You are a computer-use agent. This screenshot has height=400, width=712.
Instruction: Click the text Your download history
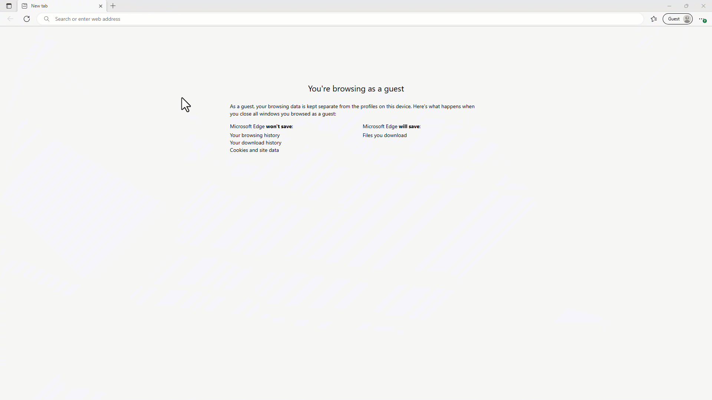[x=256, y=143]
